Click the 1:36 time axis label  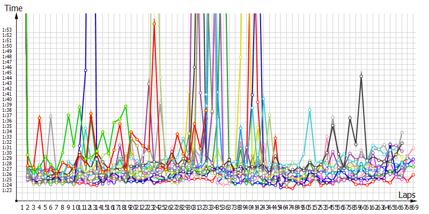tap(7, 121)
